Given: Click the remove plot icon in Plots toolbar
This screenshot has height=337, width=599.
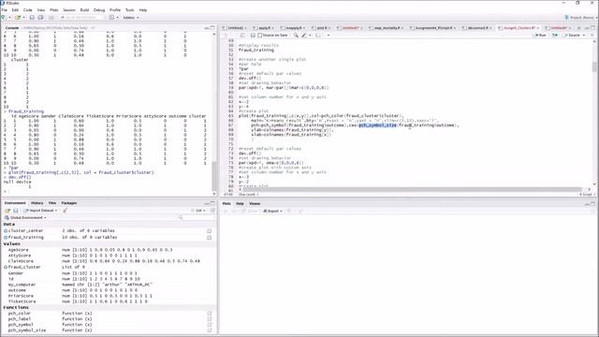Looking at the screenshot, I should click(289, 211).
